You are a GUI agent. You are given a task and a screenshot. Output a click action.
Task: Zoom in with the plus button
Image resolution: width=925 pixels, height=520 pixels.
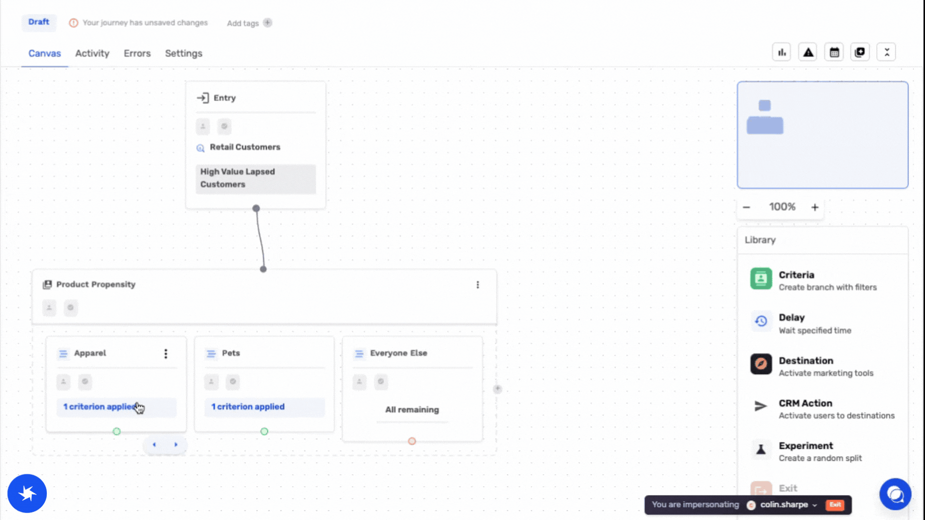pyautogui.click(x=815, y=208)
